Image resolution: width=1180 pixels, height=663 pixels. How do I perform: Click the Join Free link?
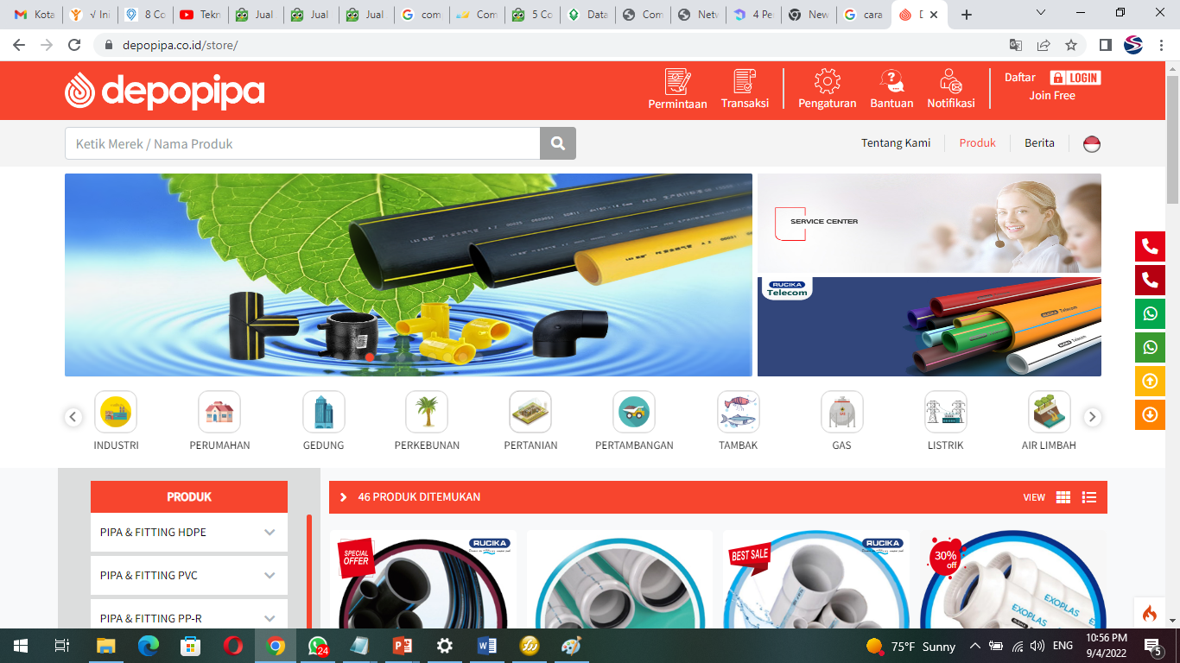point(1052,96)
